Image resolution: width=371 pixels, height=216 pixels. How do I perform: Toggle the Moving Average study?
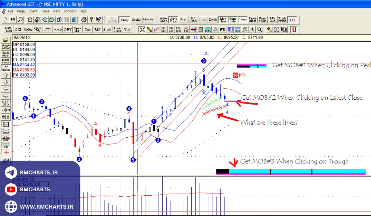point(223,20)
